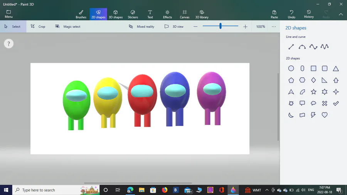
Task: Click the taskbar search box
Action: click(56, 190)
